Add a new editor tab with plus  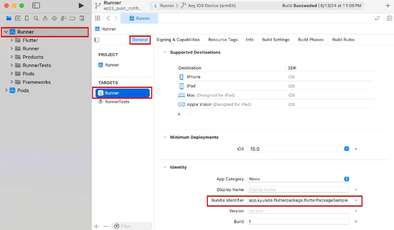(x=388, y=5)
